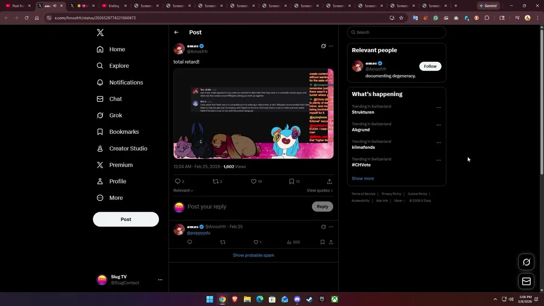Open the More menu in sidebar
The width and height of the screenshot is (544, 306).
pyautogui.click(x=110, y=198)
